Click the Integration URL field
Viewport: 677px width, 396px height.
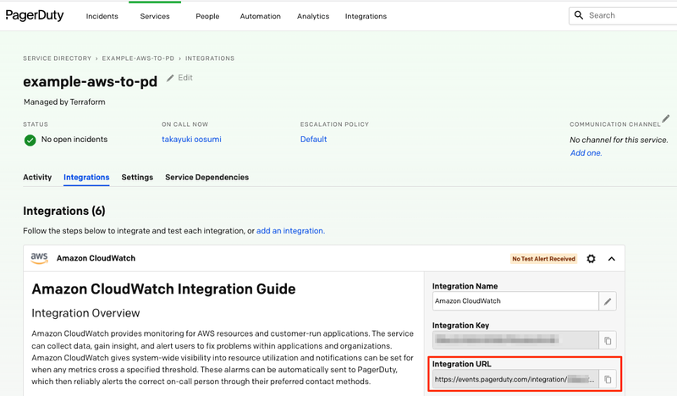tap(515, 379)
